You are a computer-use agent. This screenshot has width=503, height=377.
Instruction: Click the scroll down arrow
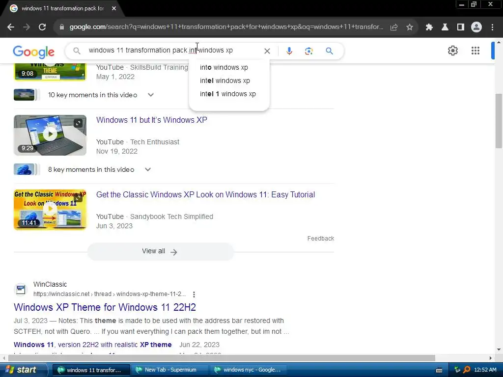pyautogui.click(x=499, y=350)
